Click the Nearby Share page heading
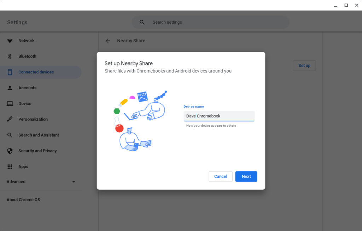This screenshot has height=231, width=362. click(x=131, y=41)
